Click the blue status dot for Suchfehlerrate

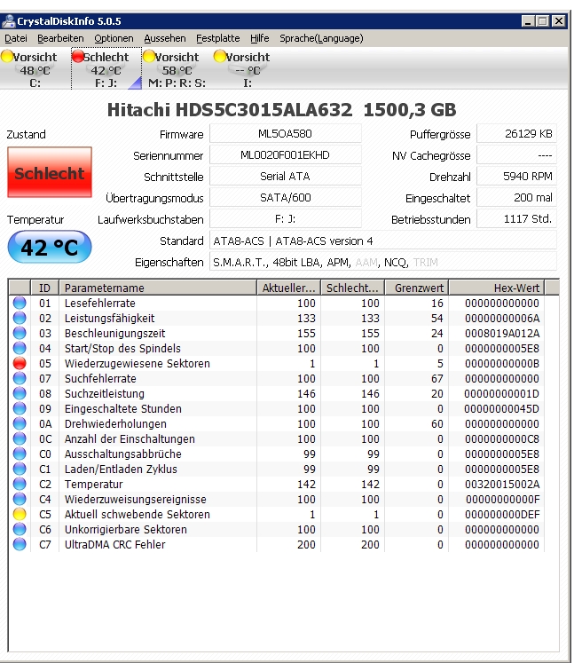tap(20, 378)
